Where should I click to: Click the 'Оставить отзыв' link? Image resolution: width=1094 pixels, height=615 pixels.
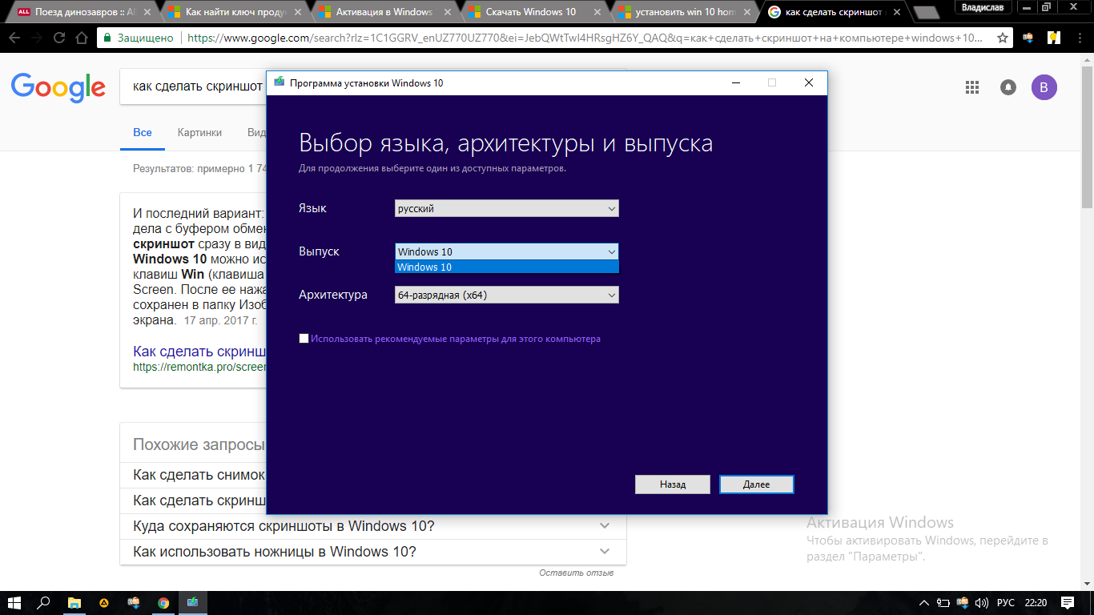click(576, 573)
